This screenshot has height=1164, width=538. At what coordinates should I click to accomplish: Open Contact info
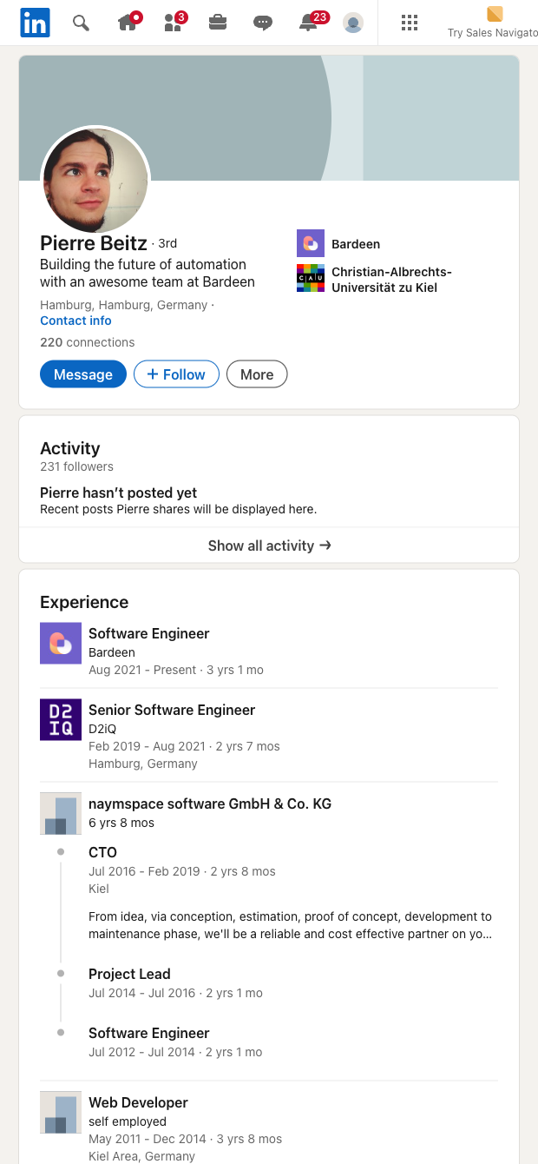point(75,321)
